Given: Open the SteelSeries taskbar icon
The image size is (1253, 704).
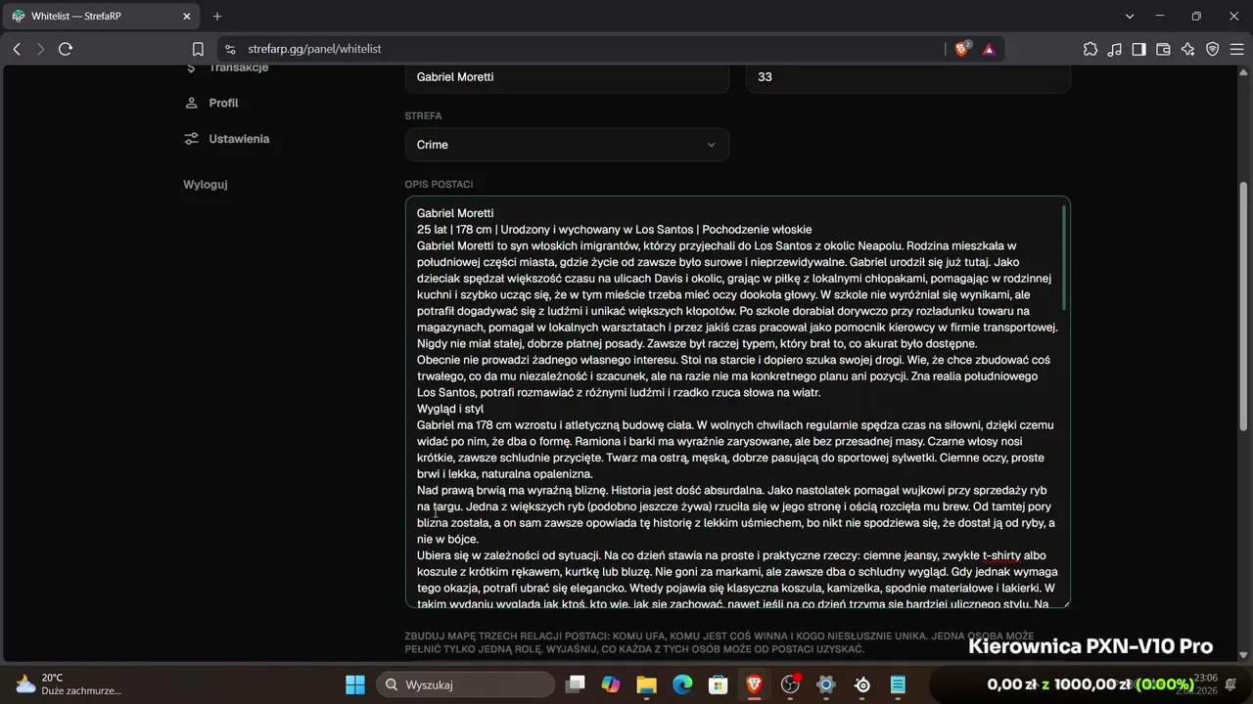Looking at the screenshot, I should coord(862,684).
